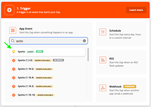Image resolution: width=151 pixels, height=107 pixels.
Task: Click the RSS feed icon
Action: (x=103, y=60)
